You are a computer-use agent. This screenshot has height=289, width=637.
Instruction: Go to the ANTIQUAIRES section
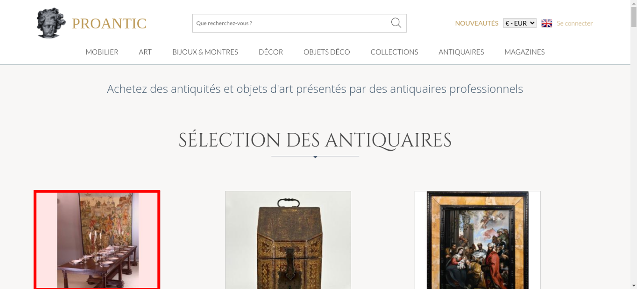(x=461, y=52)
